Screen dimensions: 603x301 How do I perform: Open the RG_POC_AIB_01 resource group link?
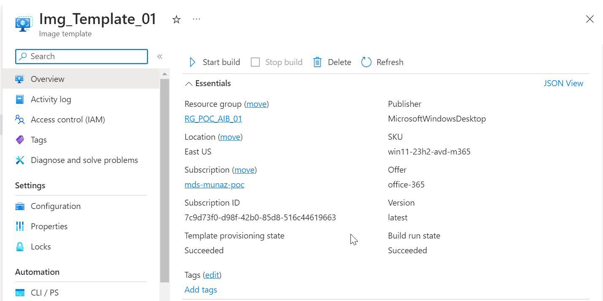tap(213, 119)
